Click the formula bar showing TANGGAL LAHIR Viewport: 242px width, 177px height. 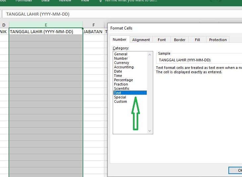122,14
